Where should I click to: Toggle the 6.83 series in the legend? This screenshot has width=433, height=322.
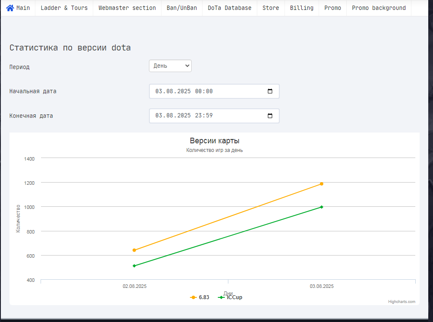[199, 297]
